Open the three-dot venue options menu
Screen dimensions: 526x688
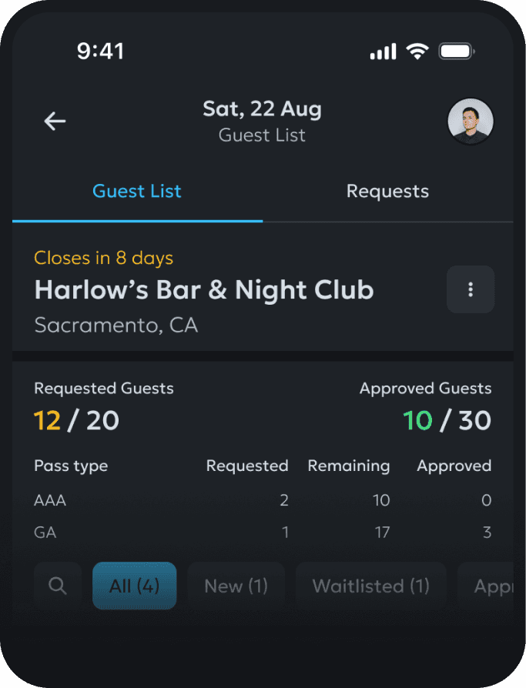471,290
